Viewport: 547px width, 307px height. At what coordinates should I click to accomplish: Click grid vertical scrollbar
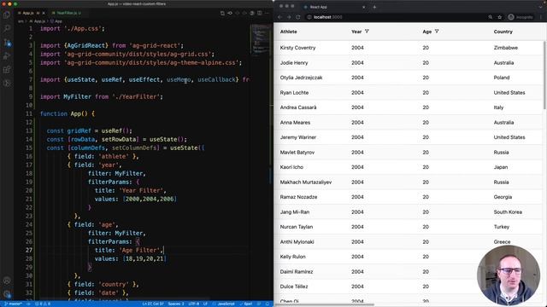pyautogui.click(x=545, y=75)
